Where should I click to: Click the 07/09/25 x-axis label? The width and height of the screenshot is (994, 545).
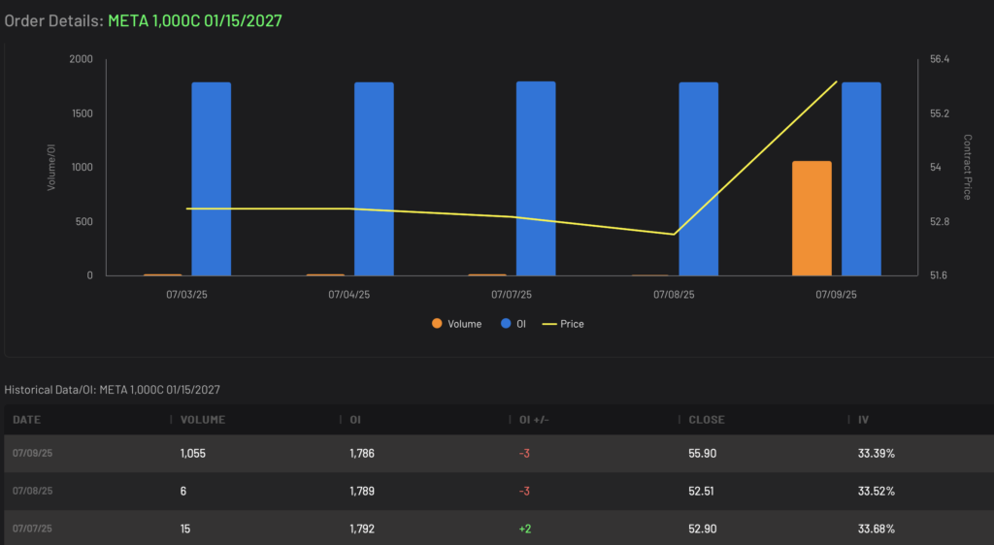836,295
